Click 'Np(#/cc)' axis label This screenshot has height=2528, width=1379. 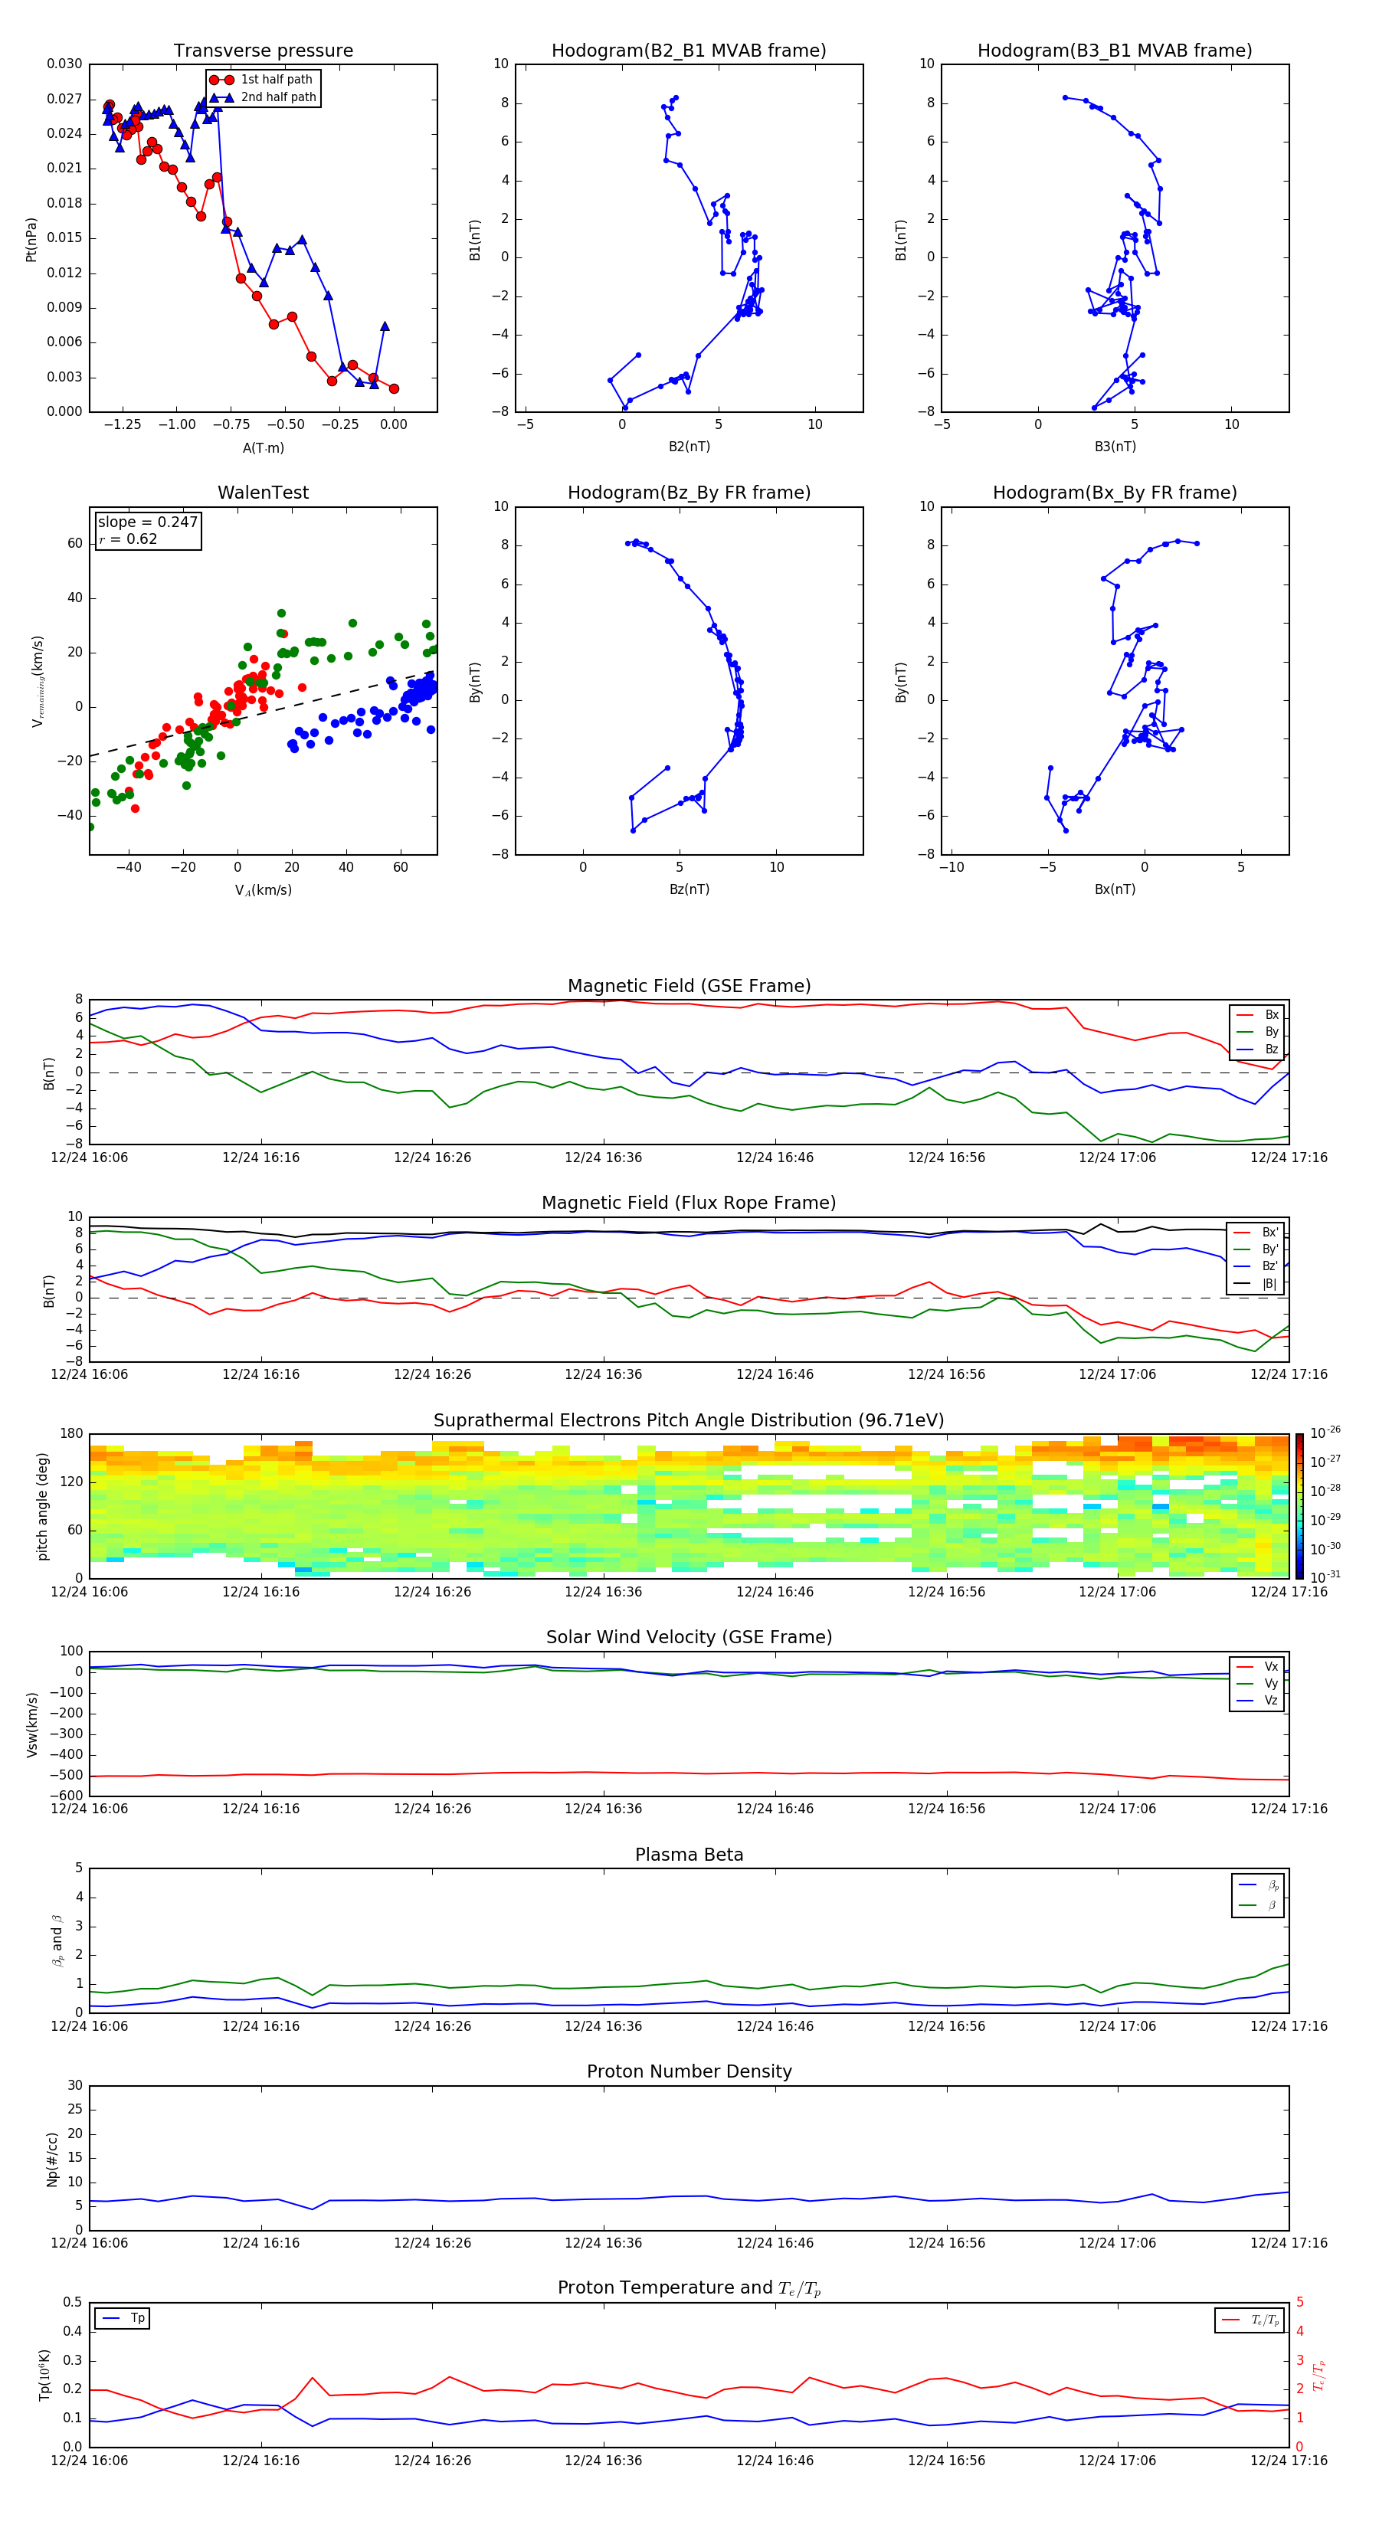[52, 2158]
